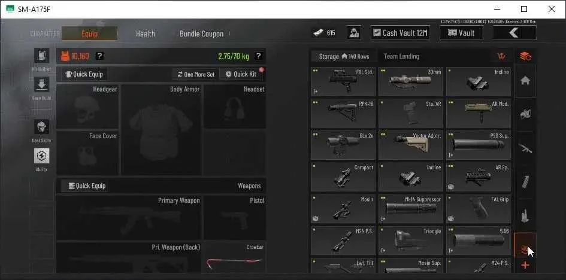Select the AK Mod. handguard item
Viewport: 566px width, 280px height.
(x=479, y=114)
